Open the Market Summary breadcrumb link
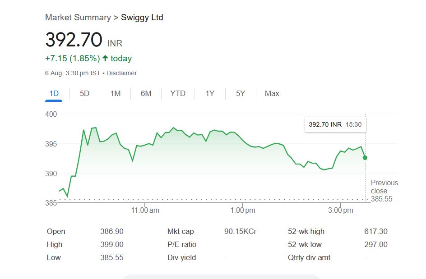This screenshot has height=279, width=426. coord(78,18)
